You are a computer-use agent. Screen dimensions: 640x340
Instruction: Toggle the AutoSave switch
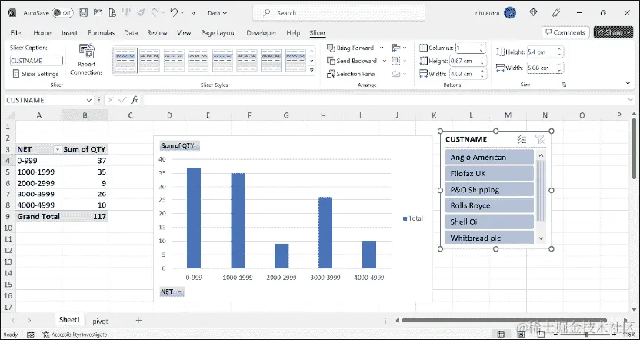[x=63, y=12]
